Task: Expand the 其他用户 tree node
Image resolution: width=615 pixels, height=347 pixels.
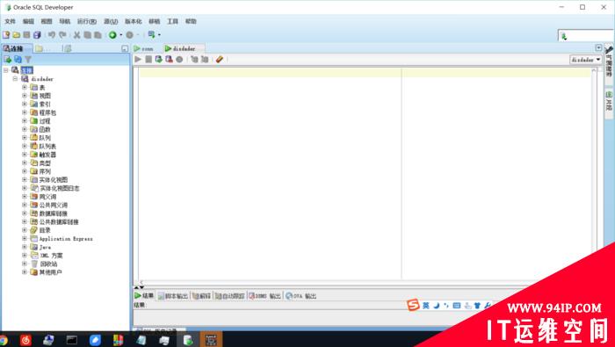Action: coord(25,272)
